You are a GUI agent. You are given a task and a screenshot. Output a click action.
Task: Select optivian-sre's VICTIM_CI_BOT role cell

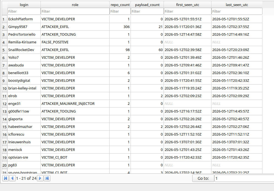75,158
